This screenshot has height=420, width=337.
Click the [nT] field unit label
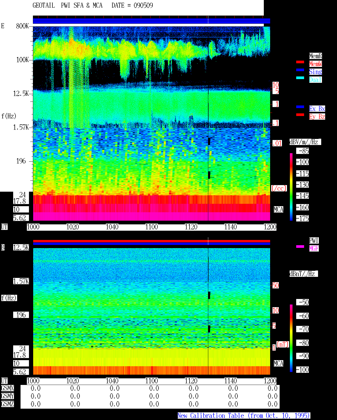click(283, 344)
